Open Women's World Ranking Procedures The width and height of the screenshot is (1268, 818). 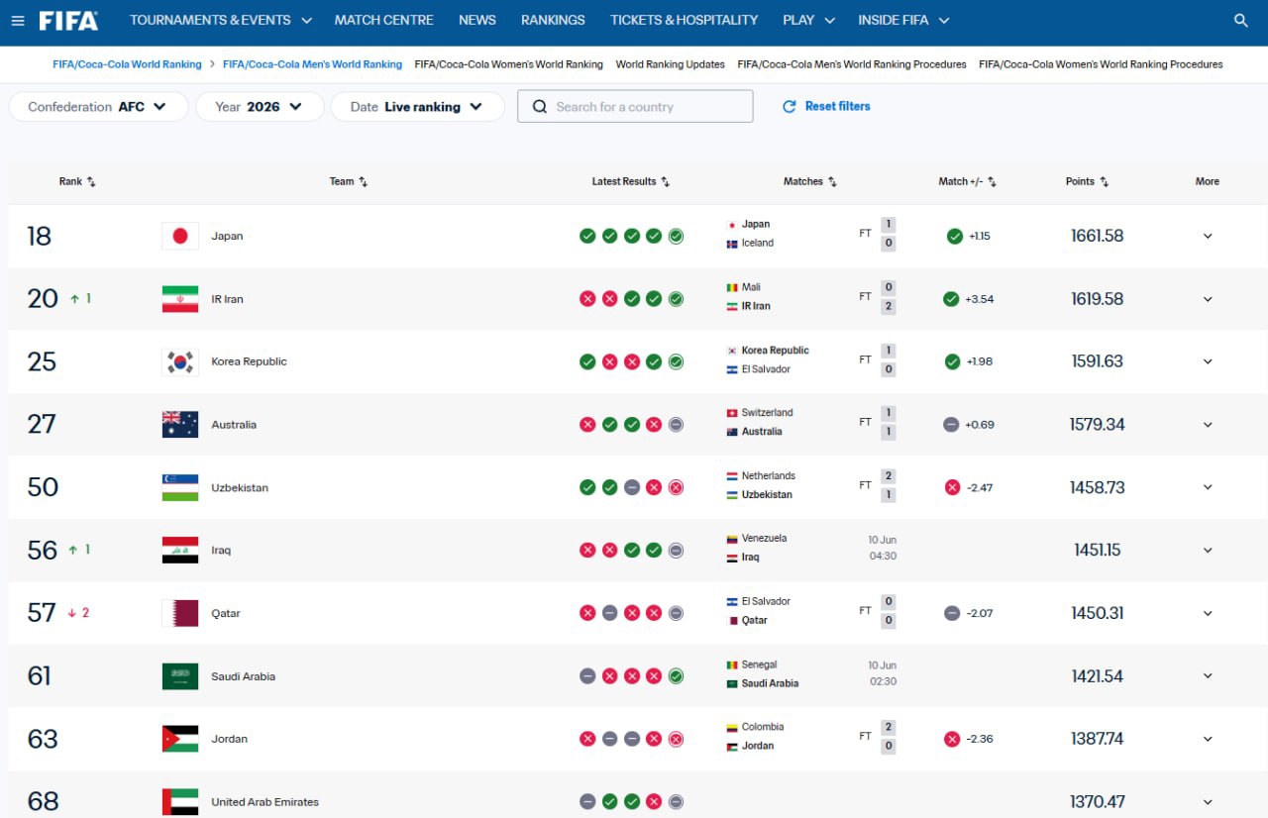(x=1101, y=64)
